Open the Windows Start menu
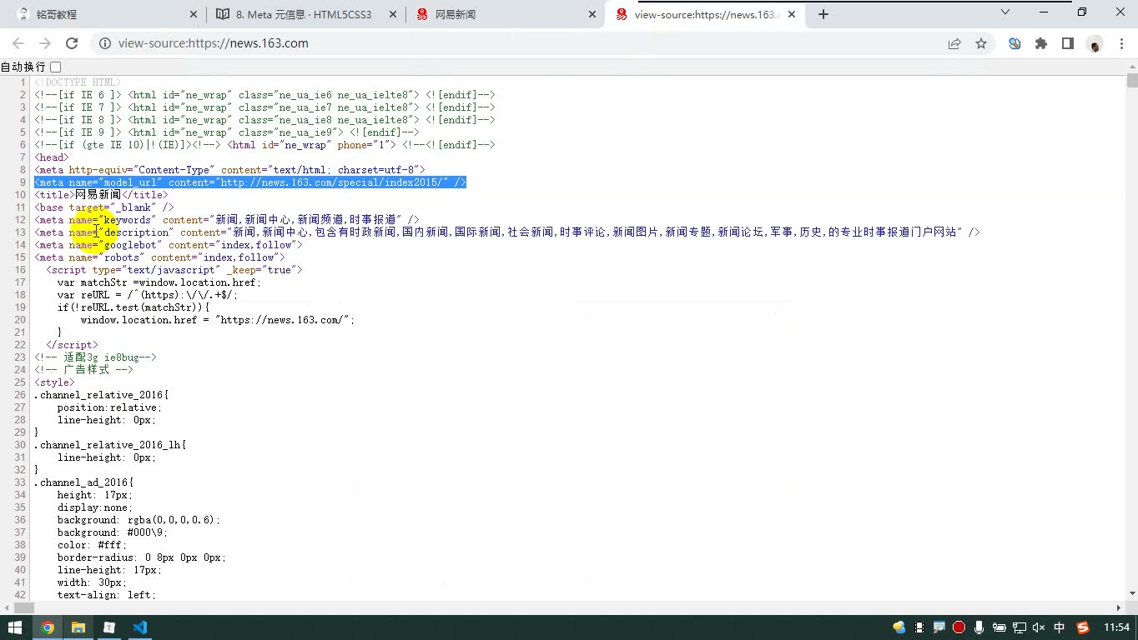Image resolution: width=1138 pixels, height=640 pixels. point(14,627)
